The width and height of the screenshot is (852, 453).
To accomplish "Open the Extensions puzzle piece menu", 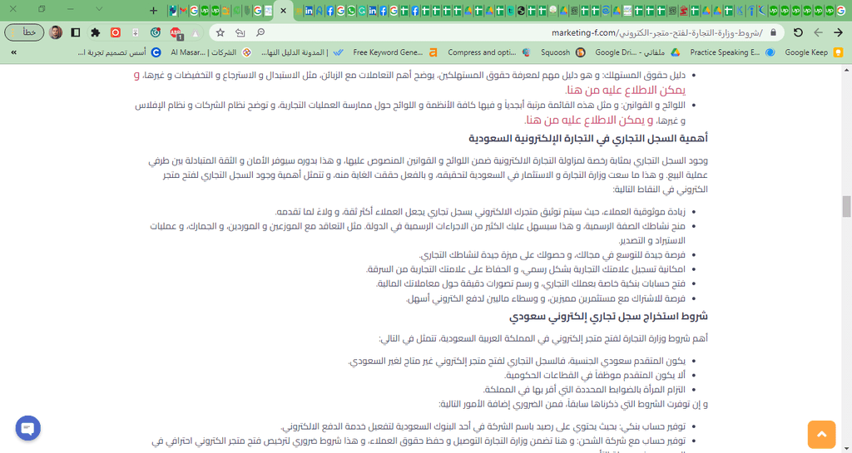I will click(96, 32).
